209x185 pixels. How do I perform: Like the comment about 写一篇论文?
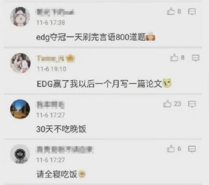click(x=174, y=58)
